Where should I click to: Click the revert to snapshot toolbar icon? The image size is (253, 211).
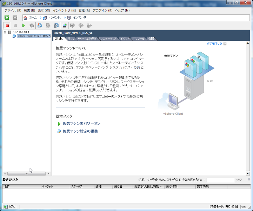(x=48, y=26)
